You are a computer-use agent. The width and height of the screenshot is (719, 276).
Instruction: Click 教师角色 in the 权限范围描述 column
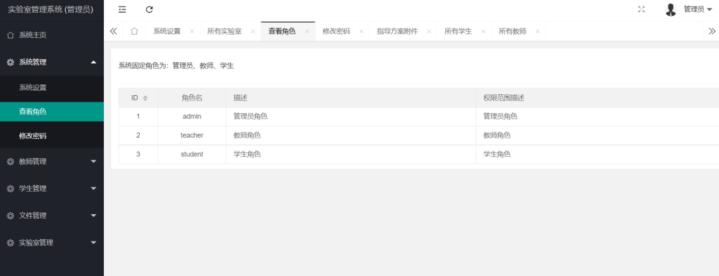pos(497,136)
